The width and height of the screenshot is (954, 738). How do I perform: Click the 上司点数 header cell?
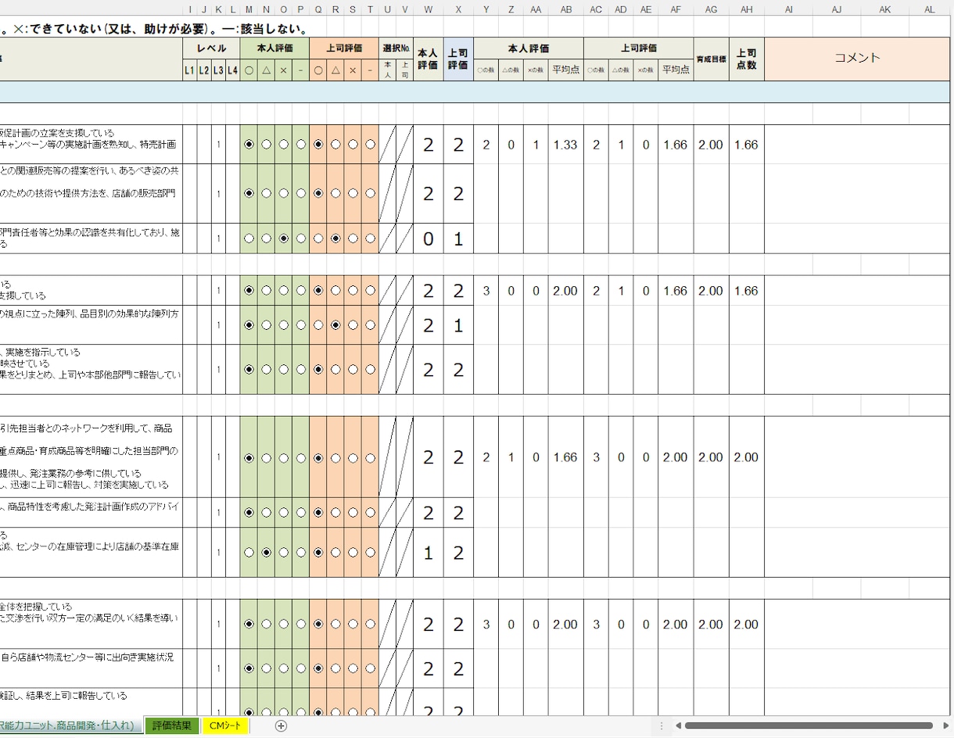(x=747, y=59)
